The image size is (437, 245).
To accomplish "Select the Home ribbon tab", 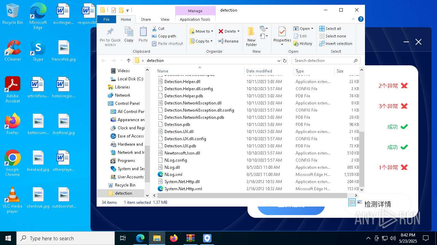I will coord(126,19).
